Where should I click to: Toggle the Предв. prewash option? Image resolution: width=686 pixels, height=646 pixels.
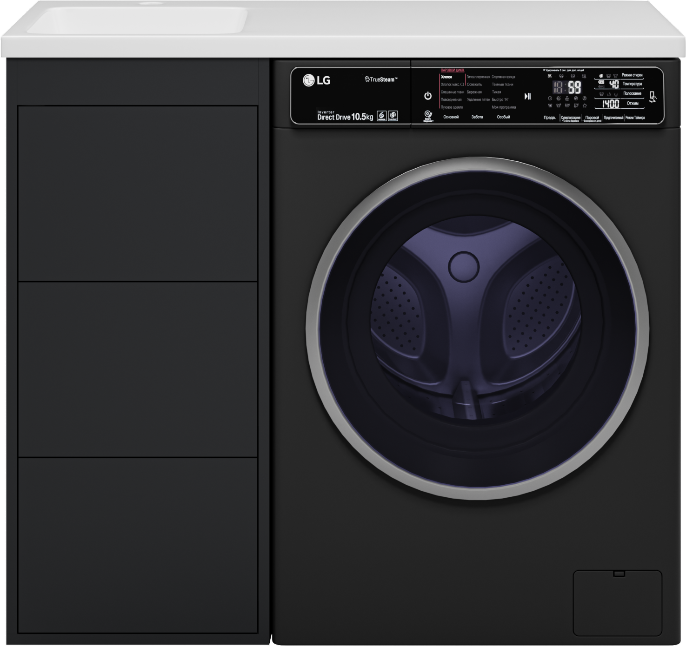(x=550, y=118)
